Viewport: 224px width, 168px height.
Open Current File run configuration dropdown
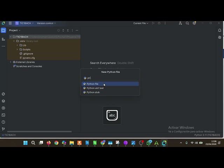[x=141, y=23]
